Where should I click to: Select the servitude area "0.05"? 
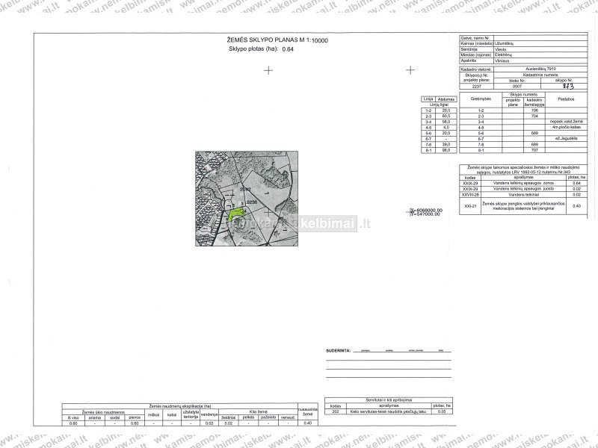(x=442, y=412)
